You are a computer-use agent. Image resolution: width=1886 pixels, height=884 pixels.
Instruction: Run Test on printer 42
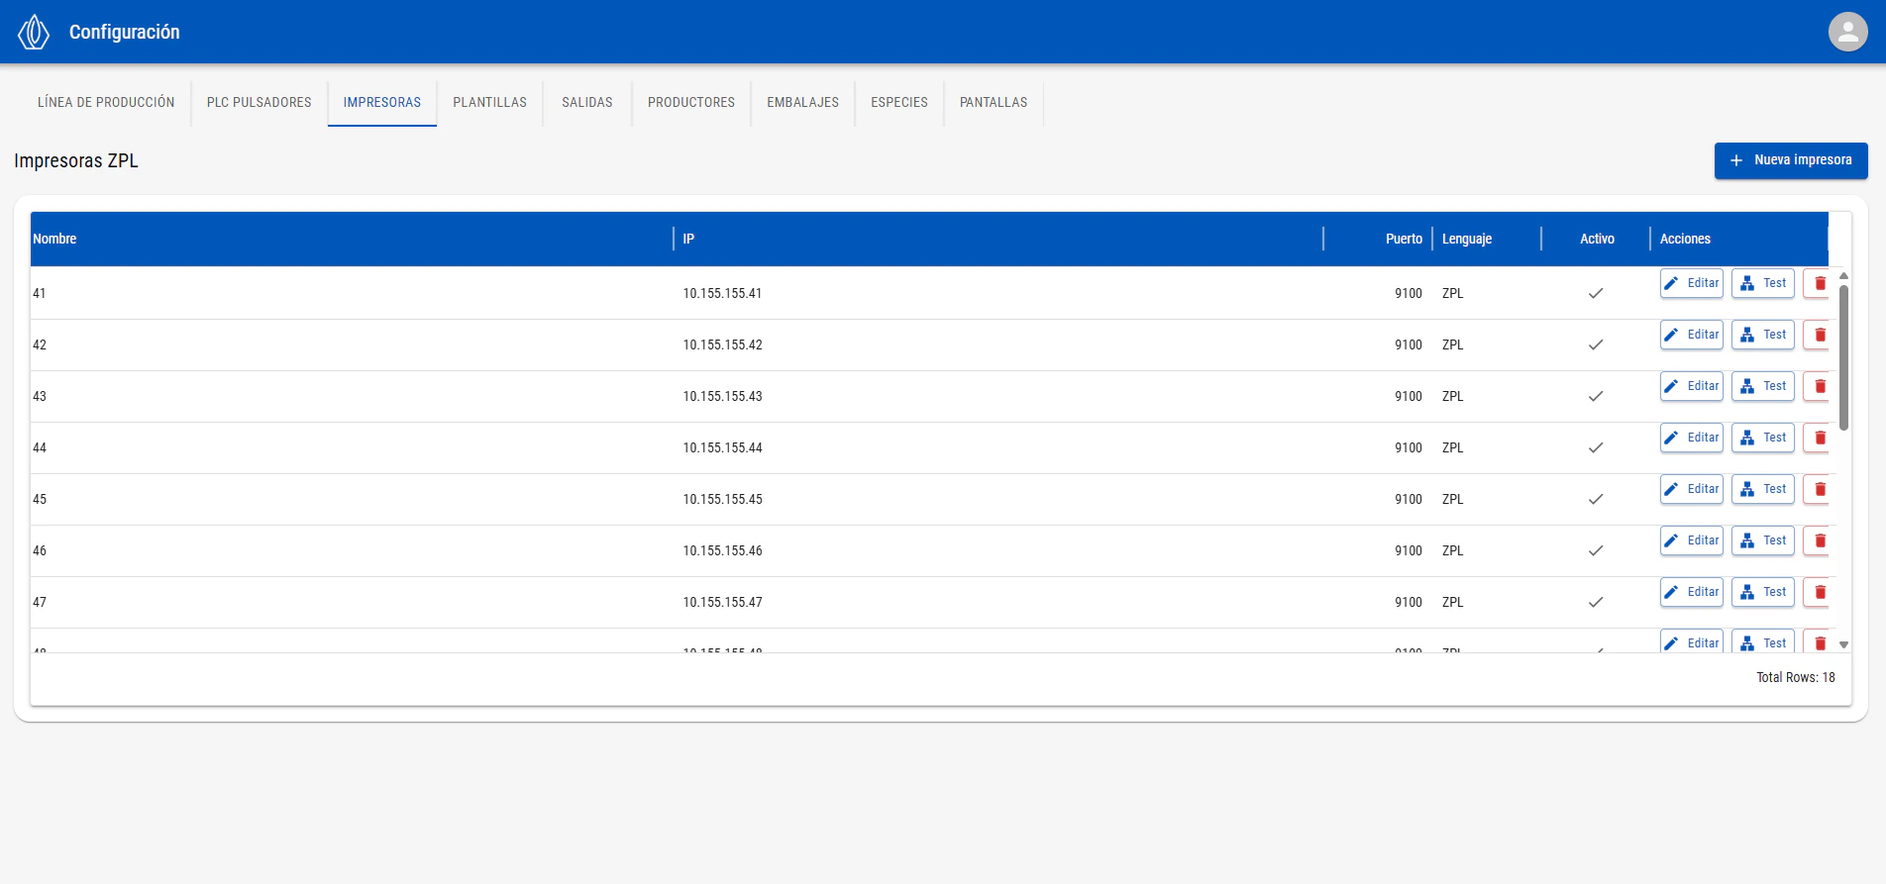tap(1763, 335)
